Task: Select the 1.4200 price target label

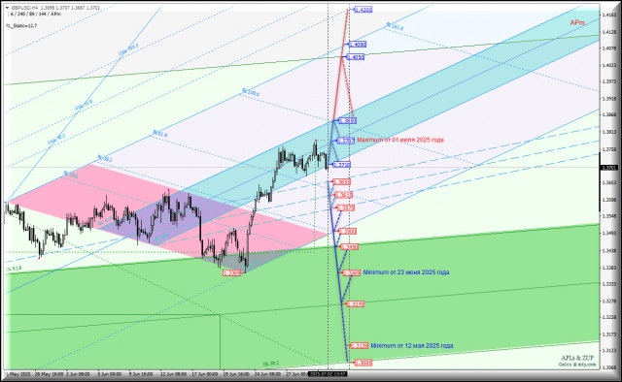Action: (363, 10)
